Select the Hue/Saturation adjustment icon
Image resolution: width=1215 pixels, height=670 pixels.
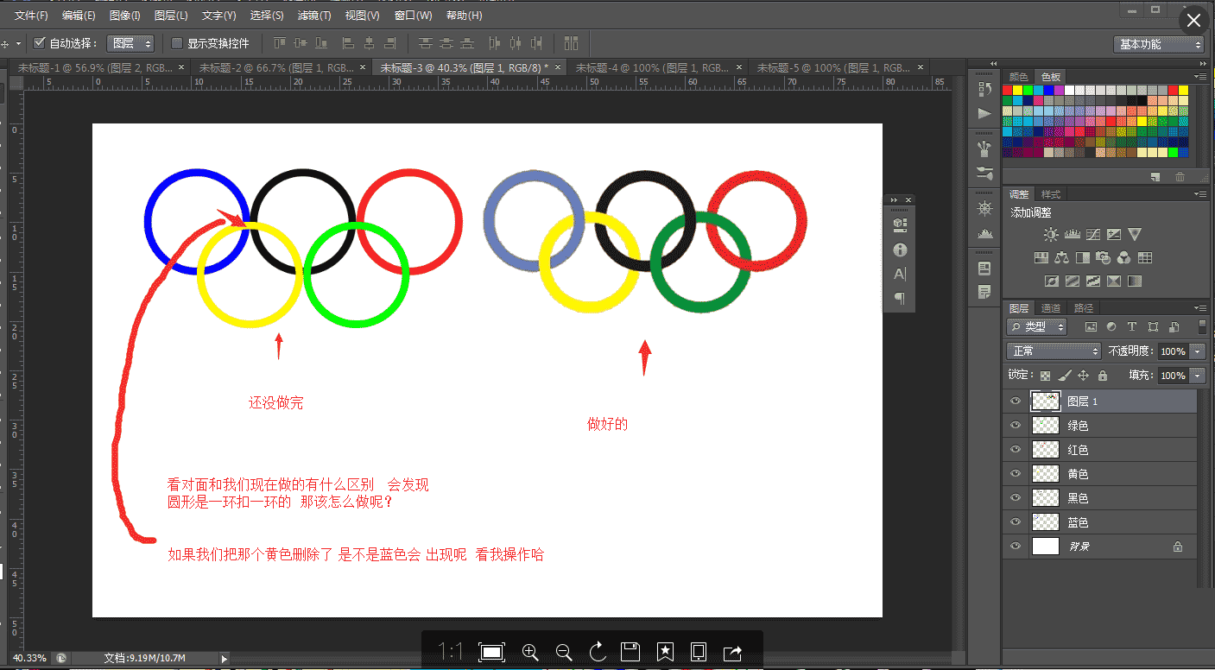[1041, 256]
